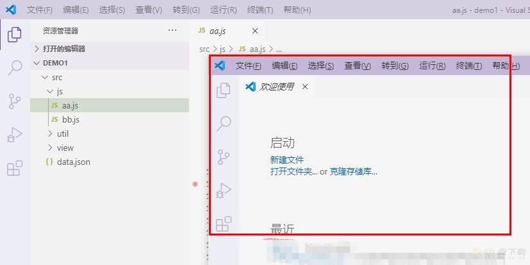
Task: Open Extensions view in main window activity bar
Action: (x=15, y=168)
